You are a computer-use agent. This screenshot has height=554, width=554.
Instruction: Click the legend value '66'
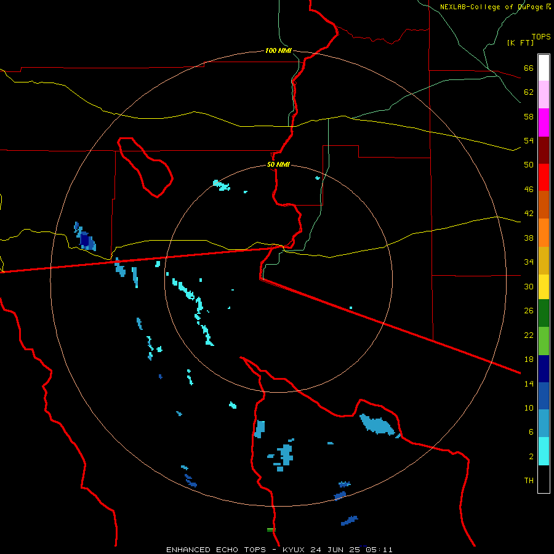[529, 68]
